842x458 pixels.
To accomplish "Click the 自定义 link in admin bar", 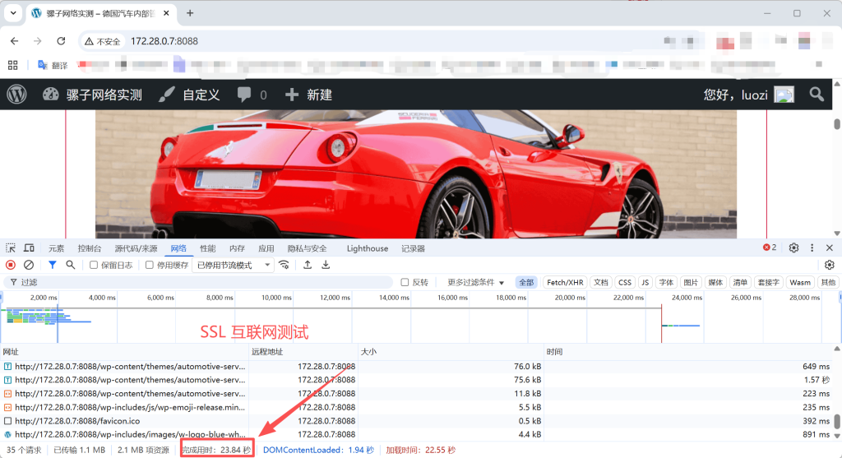I will (x=190, y=95).
